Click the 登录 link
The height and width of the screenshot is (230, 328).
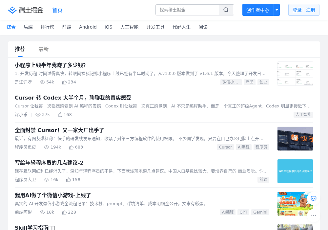pyautogui.click(x=297, y=10)
